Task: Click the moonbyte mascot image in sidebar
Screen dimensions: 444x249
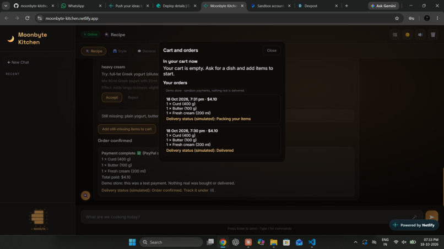Action: point(39,219)
